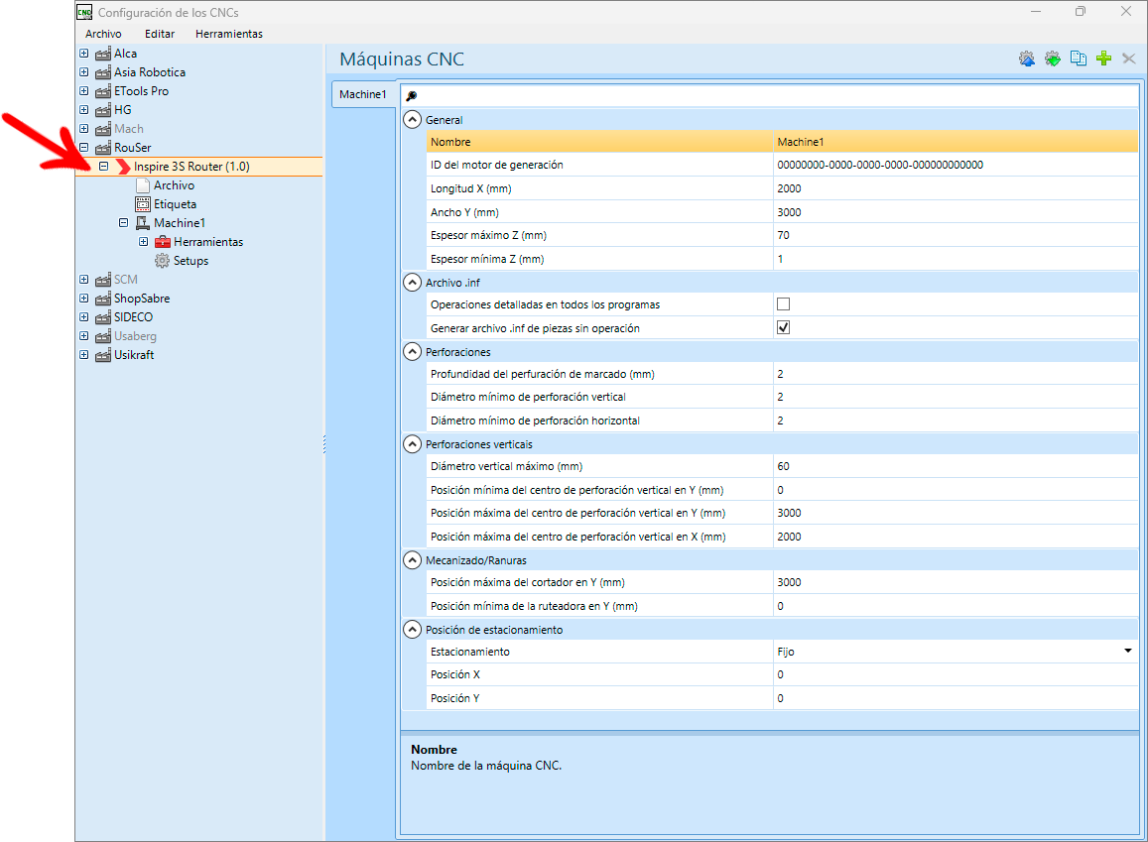Click the gear icon with green down arrow
The width and height of the screenshot is (1148, 842).
coord(1052,60)
